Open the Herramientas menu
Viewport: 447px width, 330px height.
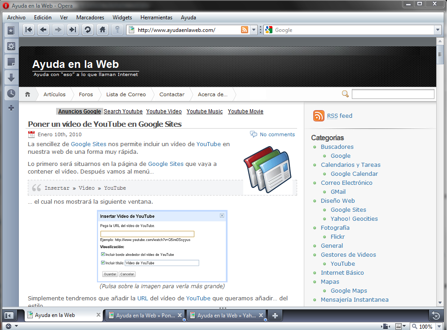[156, 18]
